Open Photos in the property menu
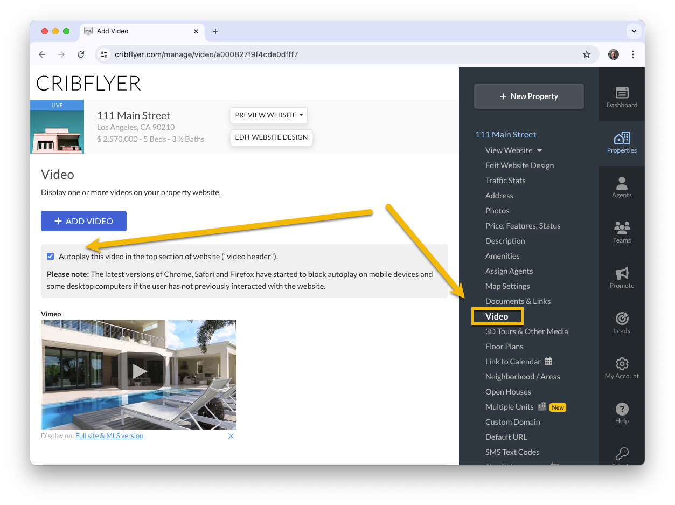675x505 pixels. 497,211
